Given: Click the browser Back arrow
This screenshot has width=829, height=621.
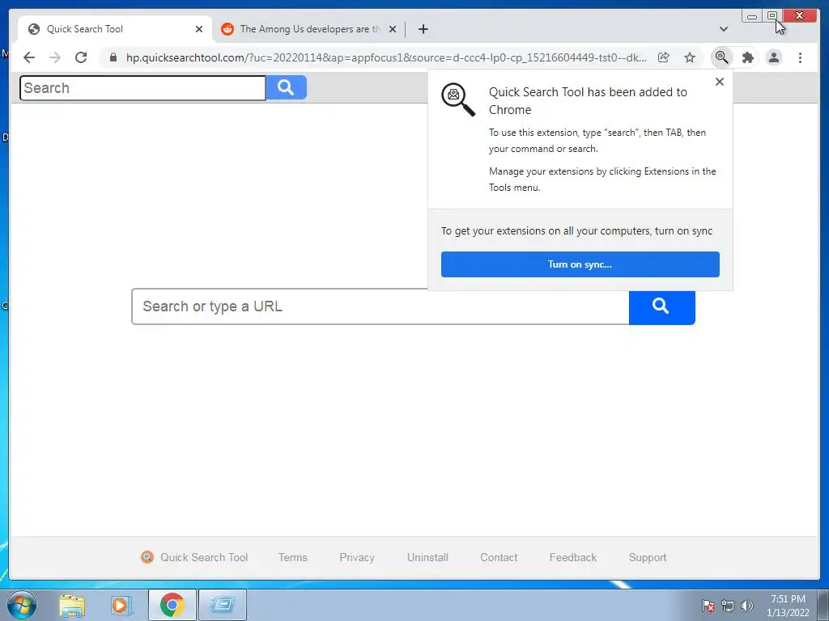Looking at the screenshot, I should (x=29, y=57).
